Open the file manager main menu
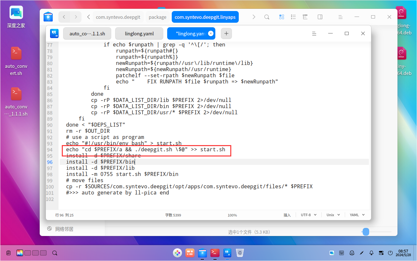 [x=340, y=17]
